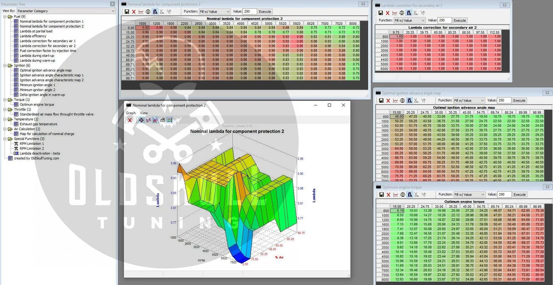The image size is (553, 285).
Task: Open Function dropdown in Optimum engine torque window
Action: (x=469, y=195)
